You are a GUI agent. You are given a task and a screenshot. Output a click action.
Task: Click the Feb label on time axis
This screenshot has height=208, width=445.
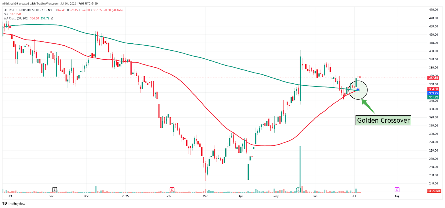(x=168, y=196)
